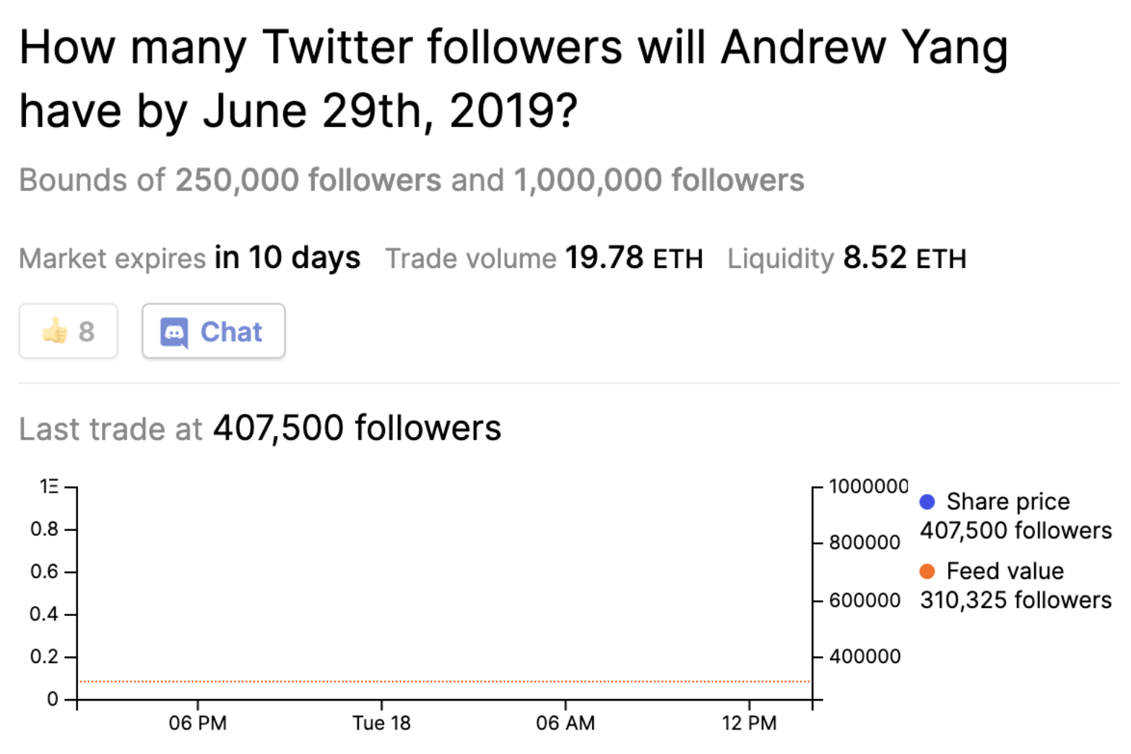Viewport: 1131px width, 754px height.
Task: Click the 19.78 ETH trade volume value
Action: [x=633, y=258]
